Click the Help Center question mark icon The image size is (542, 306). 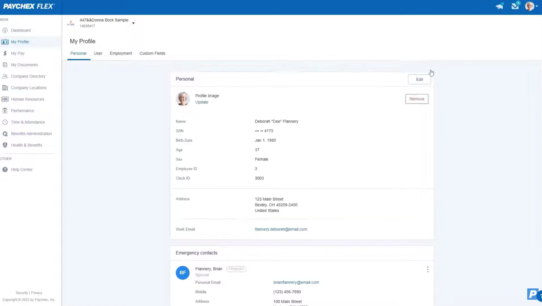tap(5, 169)
